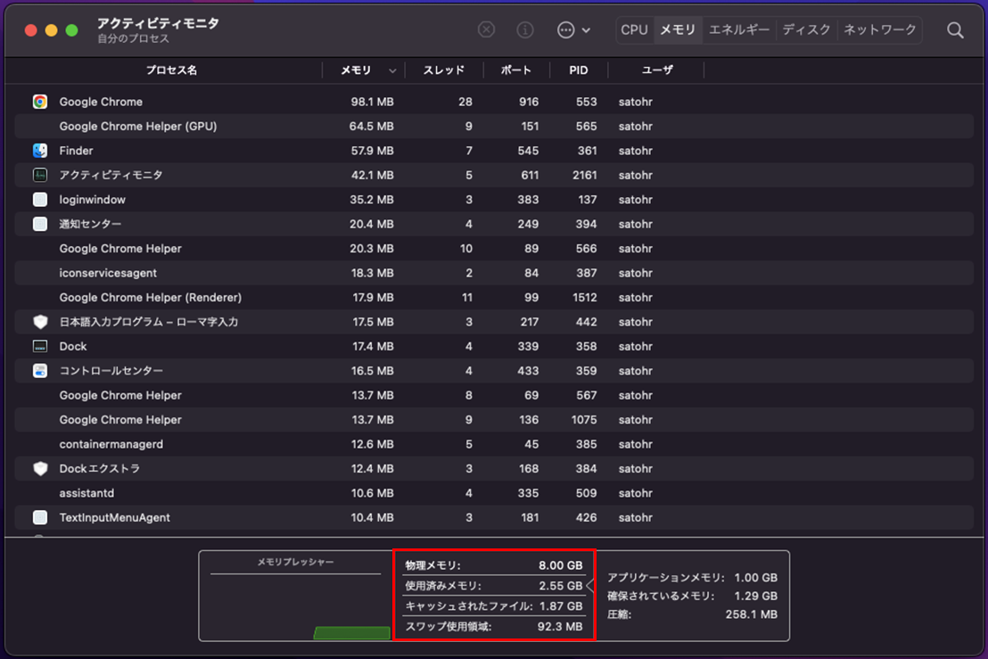Click the 916 ports value for Google Chrome

pyautogui.click(x=529, y=102)
